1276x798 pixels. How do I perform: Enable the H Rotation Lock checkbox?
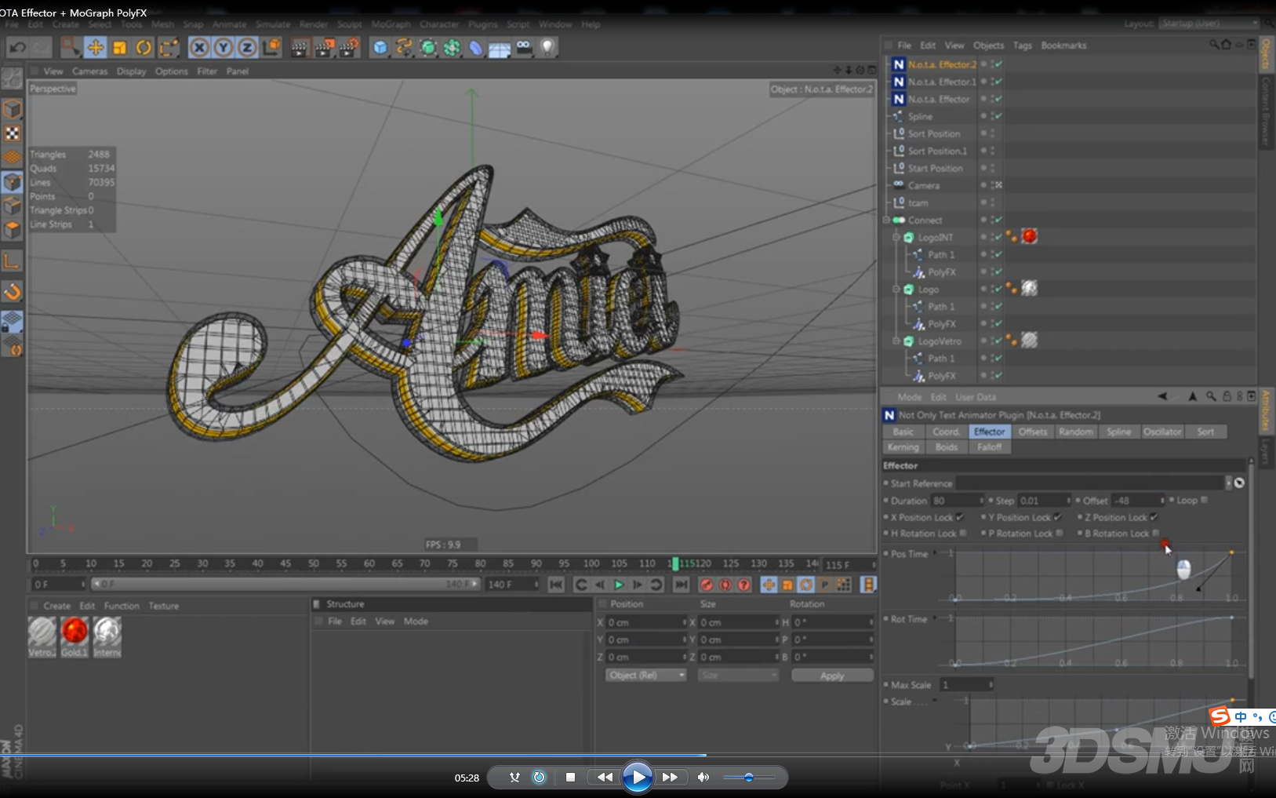click(x=963, y=534)
